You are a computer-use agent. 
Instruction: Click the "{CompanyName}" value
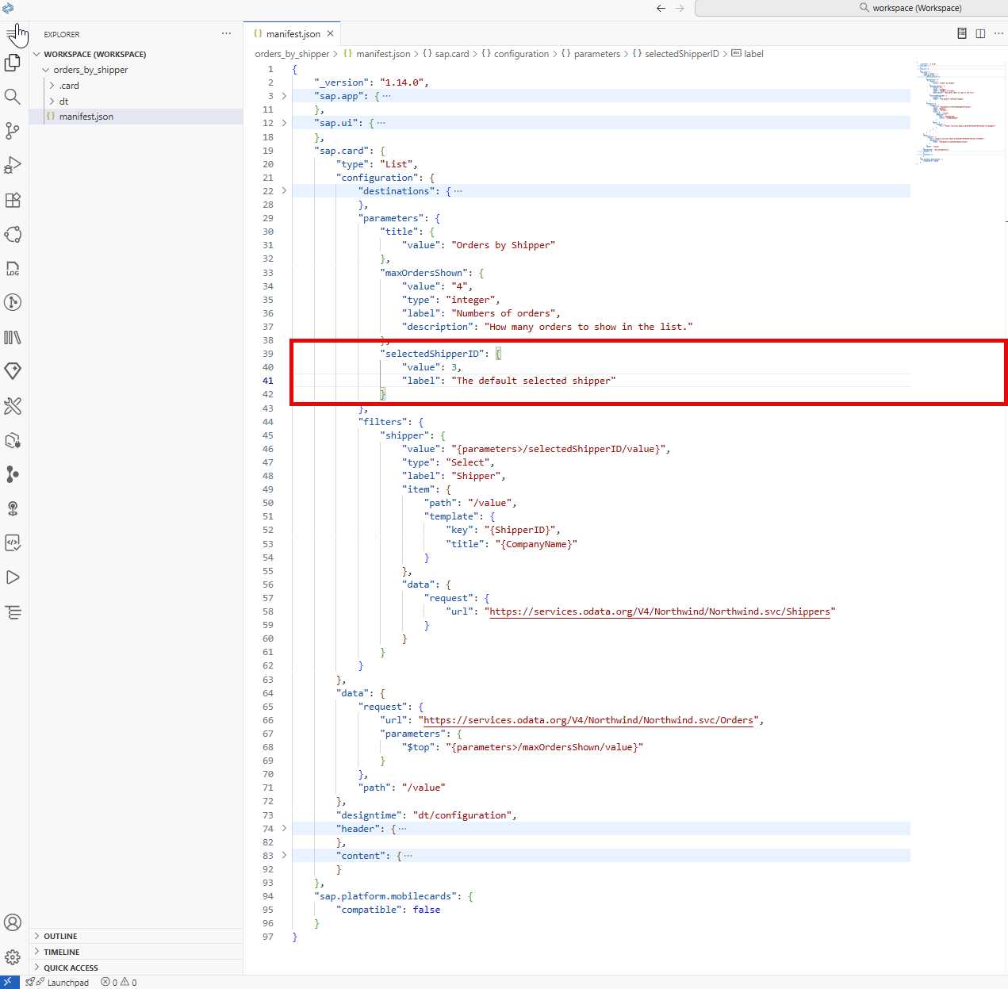pyautogui.click(x=536, y=544)
